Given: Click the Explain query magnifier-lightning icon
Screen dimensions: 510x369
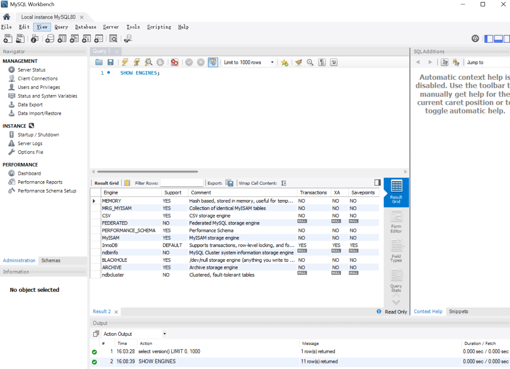Looking at the screenshot, I should [x=148, y=62].
